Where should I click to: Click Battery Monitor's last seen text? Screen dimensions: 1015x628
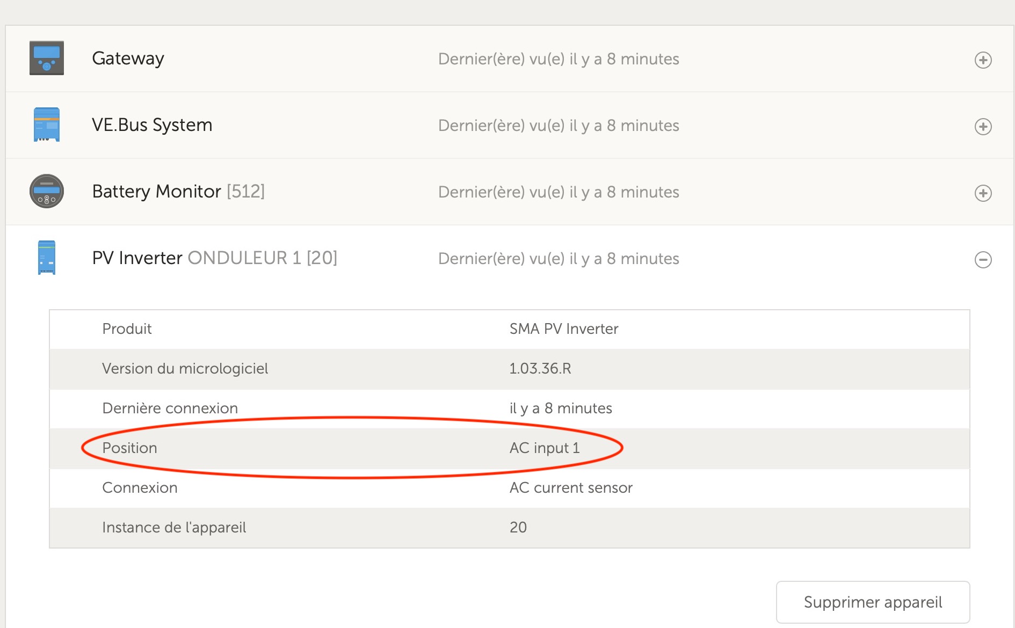[x=559, y=192]
